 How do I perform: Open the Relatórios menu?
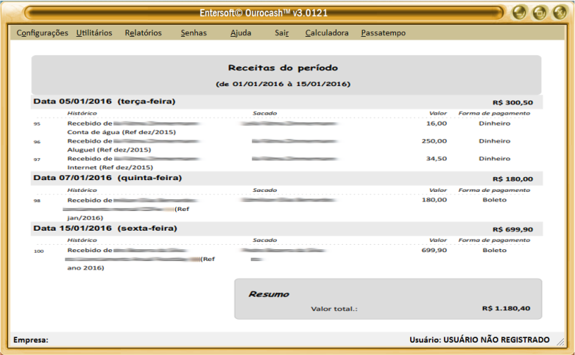pos(143,33)
